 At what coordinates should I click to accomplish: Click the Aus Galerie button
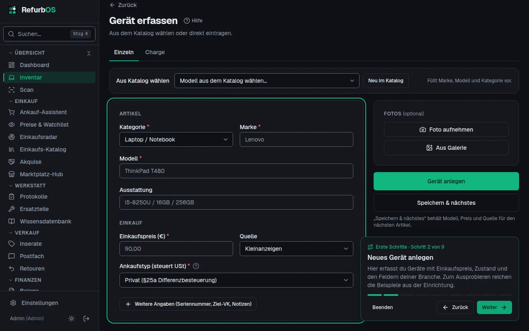click(446, 148)
